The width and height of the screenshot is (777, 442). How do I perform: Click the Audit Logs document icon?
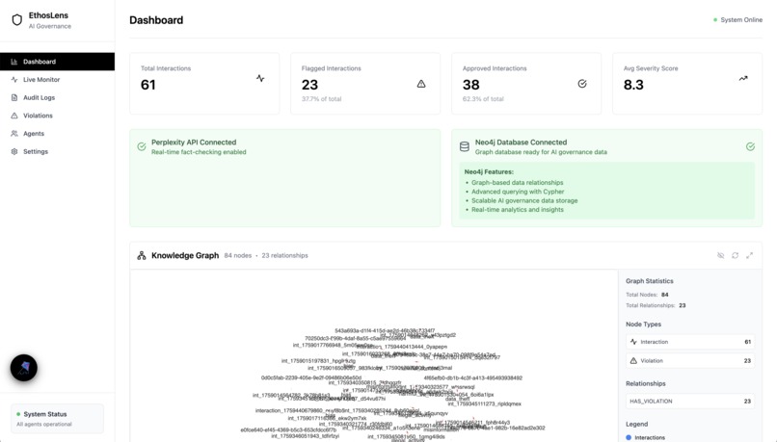click(x=14, y=97)
